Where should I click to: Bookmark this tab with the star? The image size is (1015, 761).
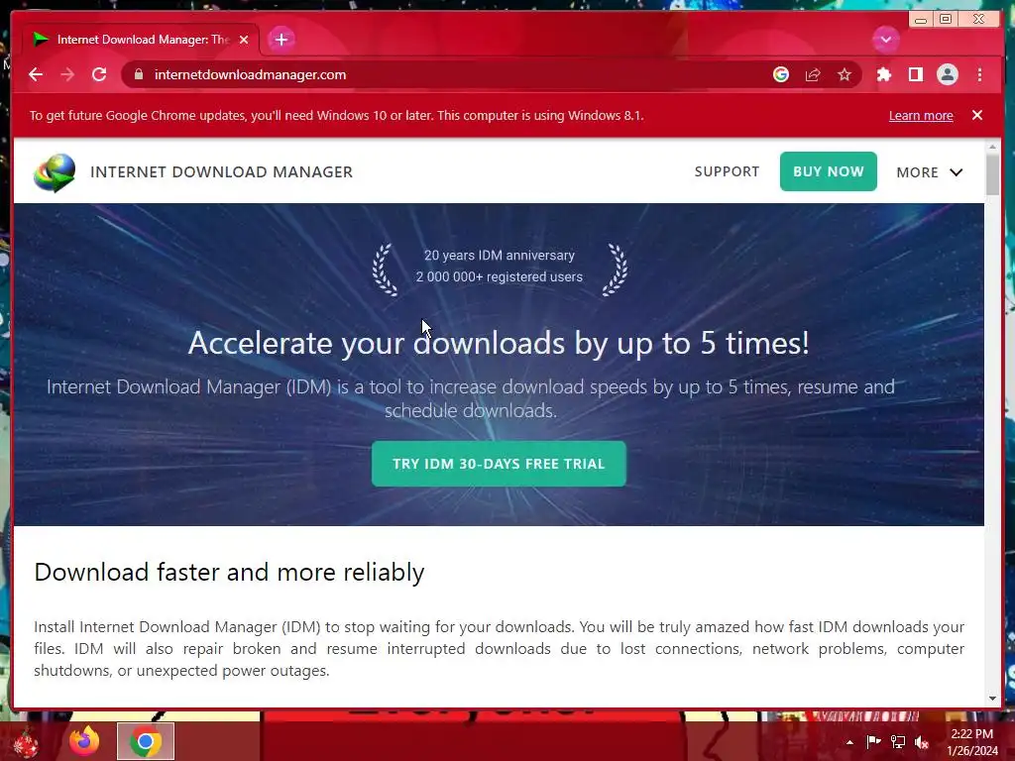coord(845,74)
